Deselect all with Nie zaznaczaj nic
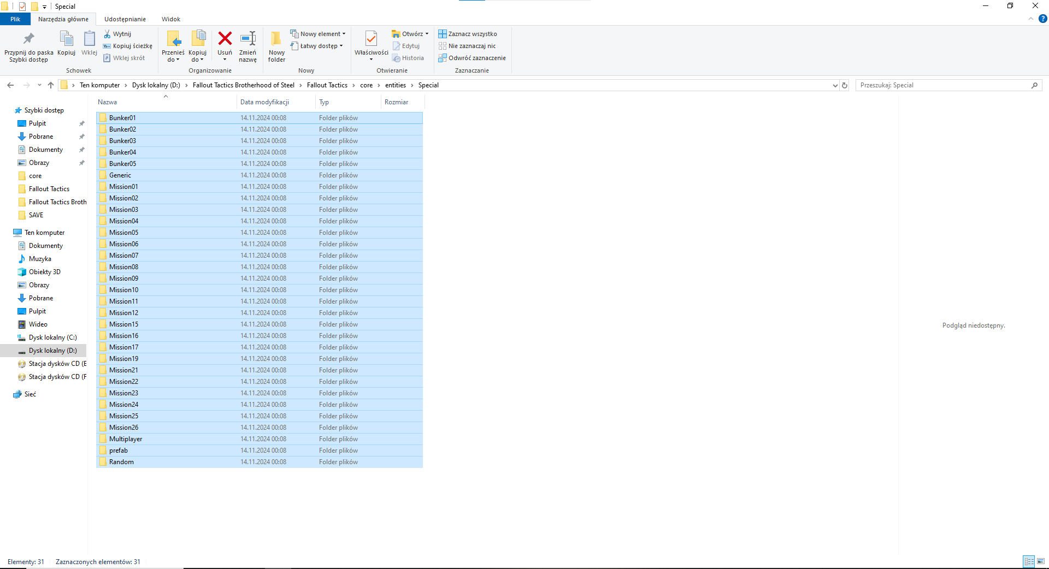 [x=467, y=46]
